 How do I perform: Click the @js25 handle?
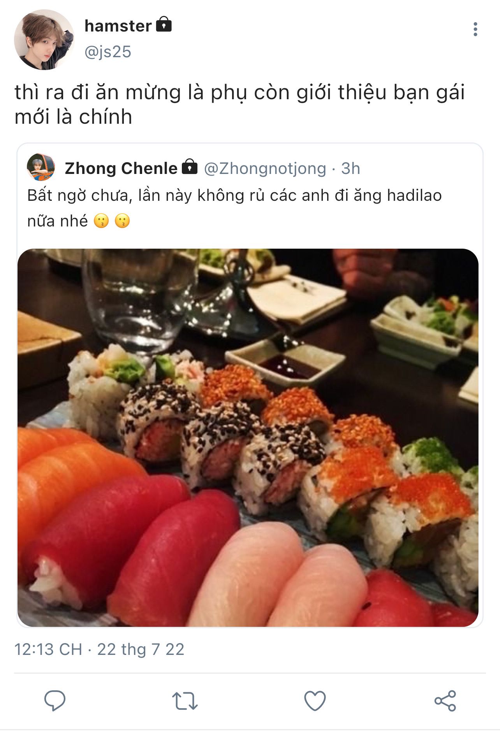(108, 52)
